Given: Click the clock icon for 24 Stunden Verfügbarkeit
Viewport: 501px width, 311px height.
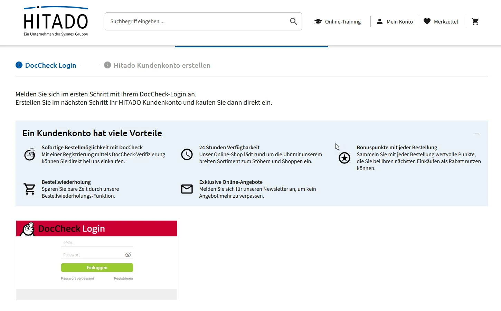Looking at the screenshot, I should pyautogui.click(x=187, y=154).
